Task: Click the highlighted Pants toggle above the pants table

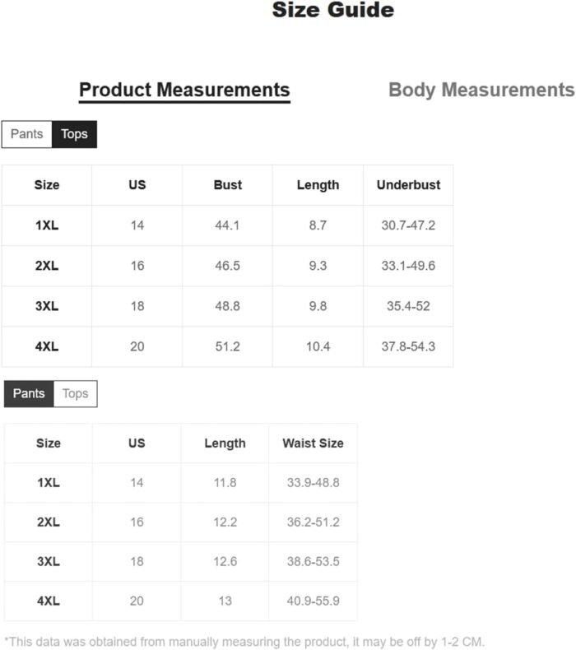Action: [x=29, y=393]
